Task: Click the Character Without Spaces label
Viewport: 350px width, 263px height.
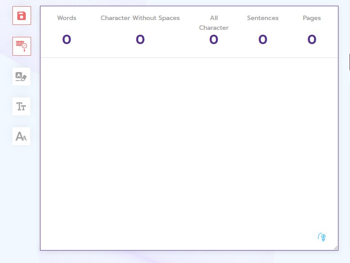Action: point(140,18)
